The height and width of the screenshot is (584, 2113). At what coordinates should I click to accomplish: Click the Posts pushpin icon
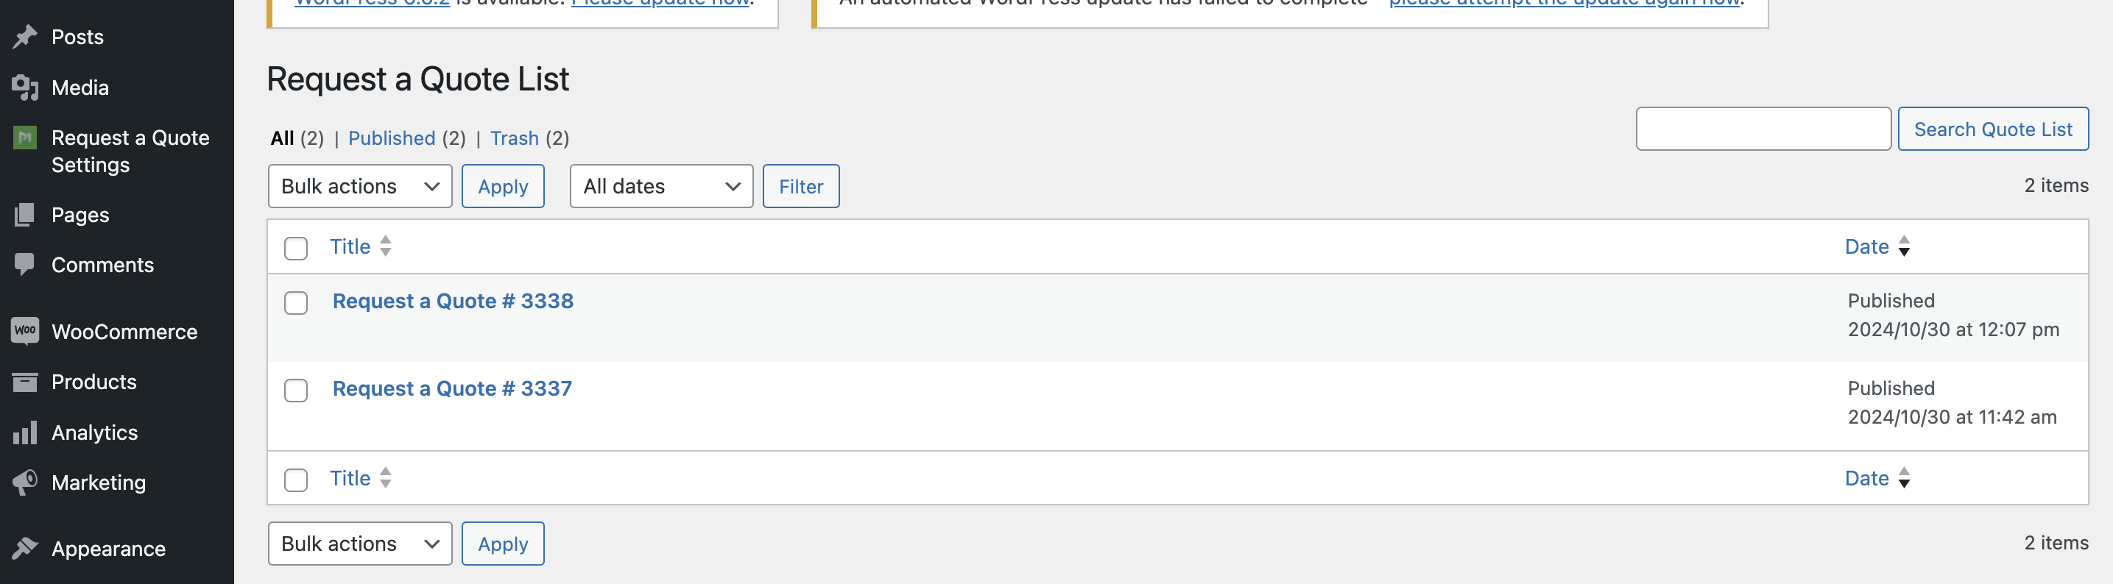tap(26, 37)
